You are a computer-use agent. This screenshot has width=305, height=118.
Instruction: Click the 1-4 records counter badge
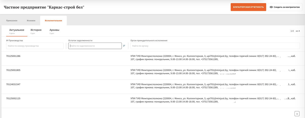[x=292, y=31]
